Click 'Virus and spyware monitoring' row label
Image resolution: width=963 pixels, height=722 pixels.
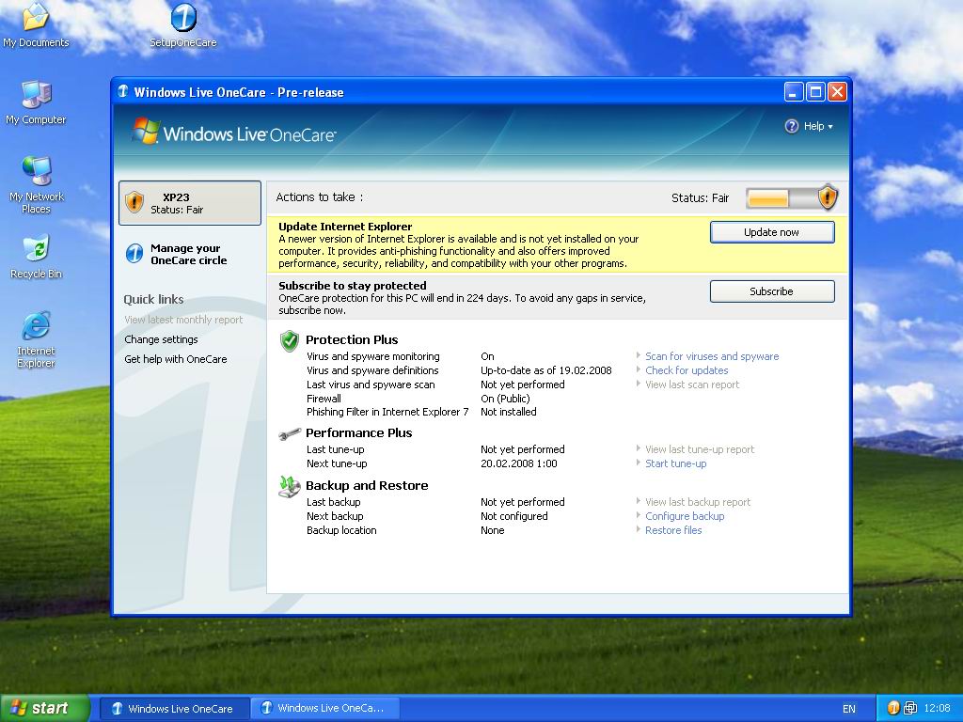[x=372, y=356]
